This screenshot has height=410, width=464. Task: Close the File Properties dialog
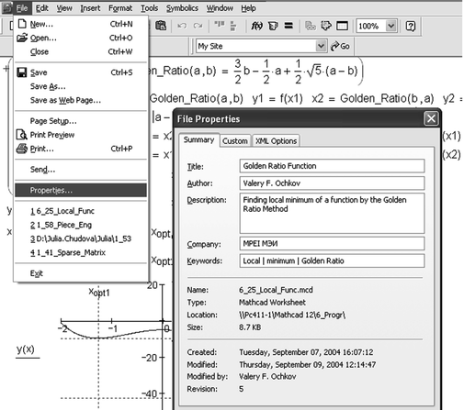coord(431,118)
